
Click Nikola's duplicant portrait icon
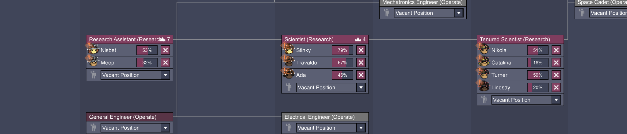pos(484,50)
